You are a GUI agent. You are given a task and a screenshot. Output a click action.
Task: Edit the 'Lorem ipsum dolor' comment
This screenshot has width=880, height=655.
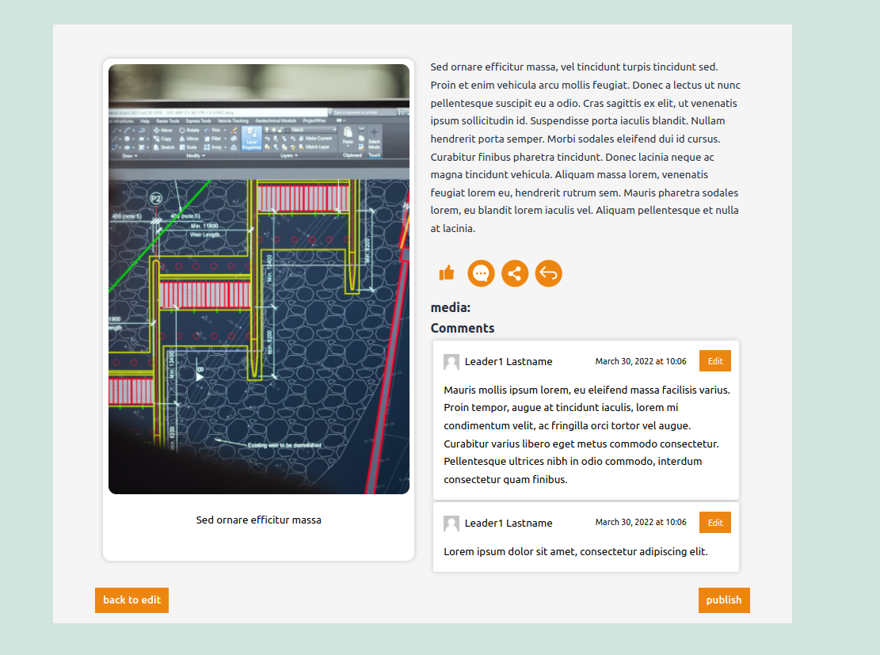[714, 523]
